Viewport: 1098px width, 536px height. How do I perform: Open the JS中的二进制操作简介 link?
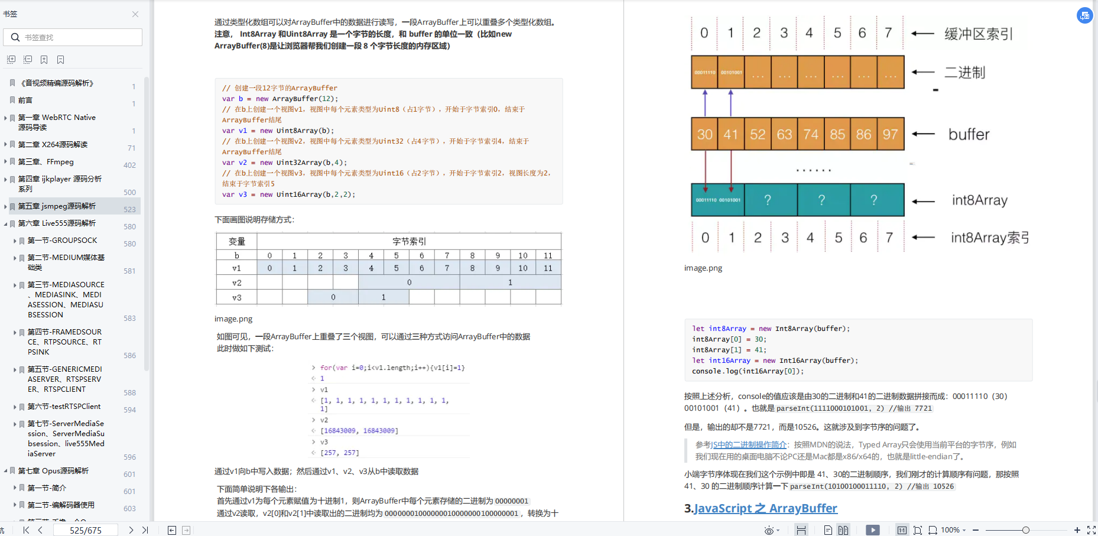[x=748, y=445]
